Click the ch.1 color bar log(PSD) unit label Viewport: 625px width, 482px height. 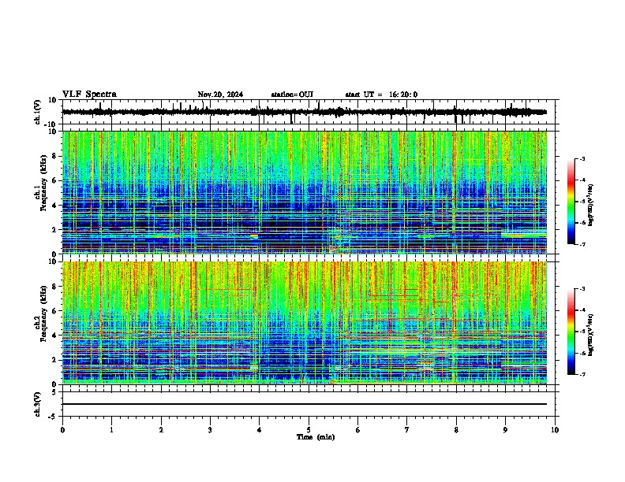(x=591, y=205)
